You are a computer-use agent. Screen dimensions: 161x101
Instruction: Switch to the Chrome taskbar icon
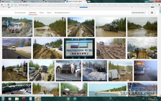tap(38, 99)
